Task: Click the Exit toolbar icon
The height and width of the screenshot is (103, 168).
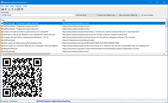Action: [22, 9]
